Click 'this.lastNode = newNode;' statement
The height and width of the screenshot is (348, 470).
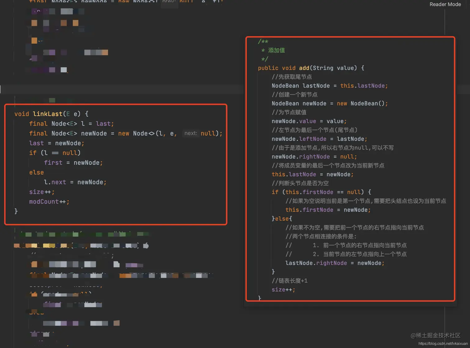(x=312, y=174)
